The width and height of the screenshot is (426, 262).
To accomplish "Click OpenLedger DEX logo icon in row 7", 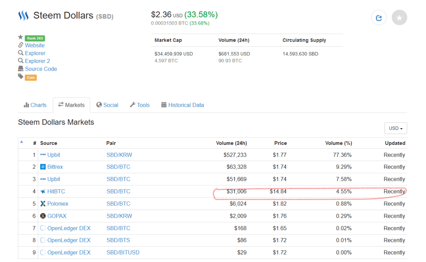I will [x=43, y=228].
